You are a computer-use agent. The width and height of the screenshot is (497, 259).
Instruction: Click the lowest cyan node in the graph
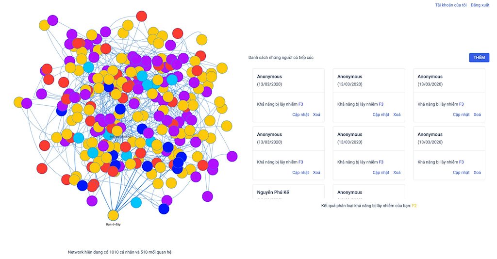point(136,202)
